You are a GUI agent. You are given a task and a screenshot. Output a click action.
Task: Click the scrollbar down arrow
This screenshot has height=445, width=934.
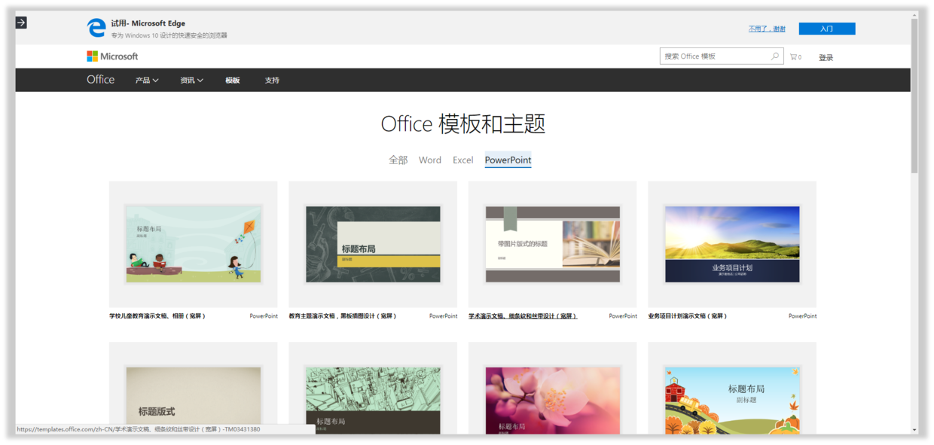pos(914,430)
